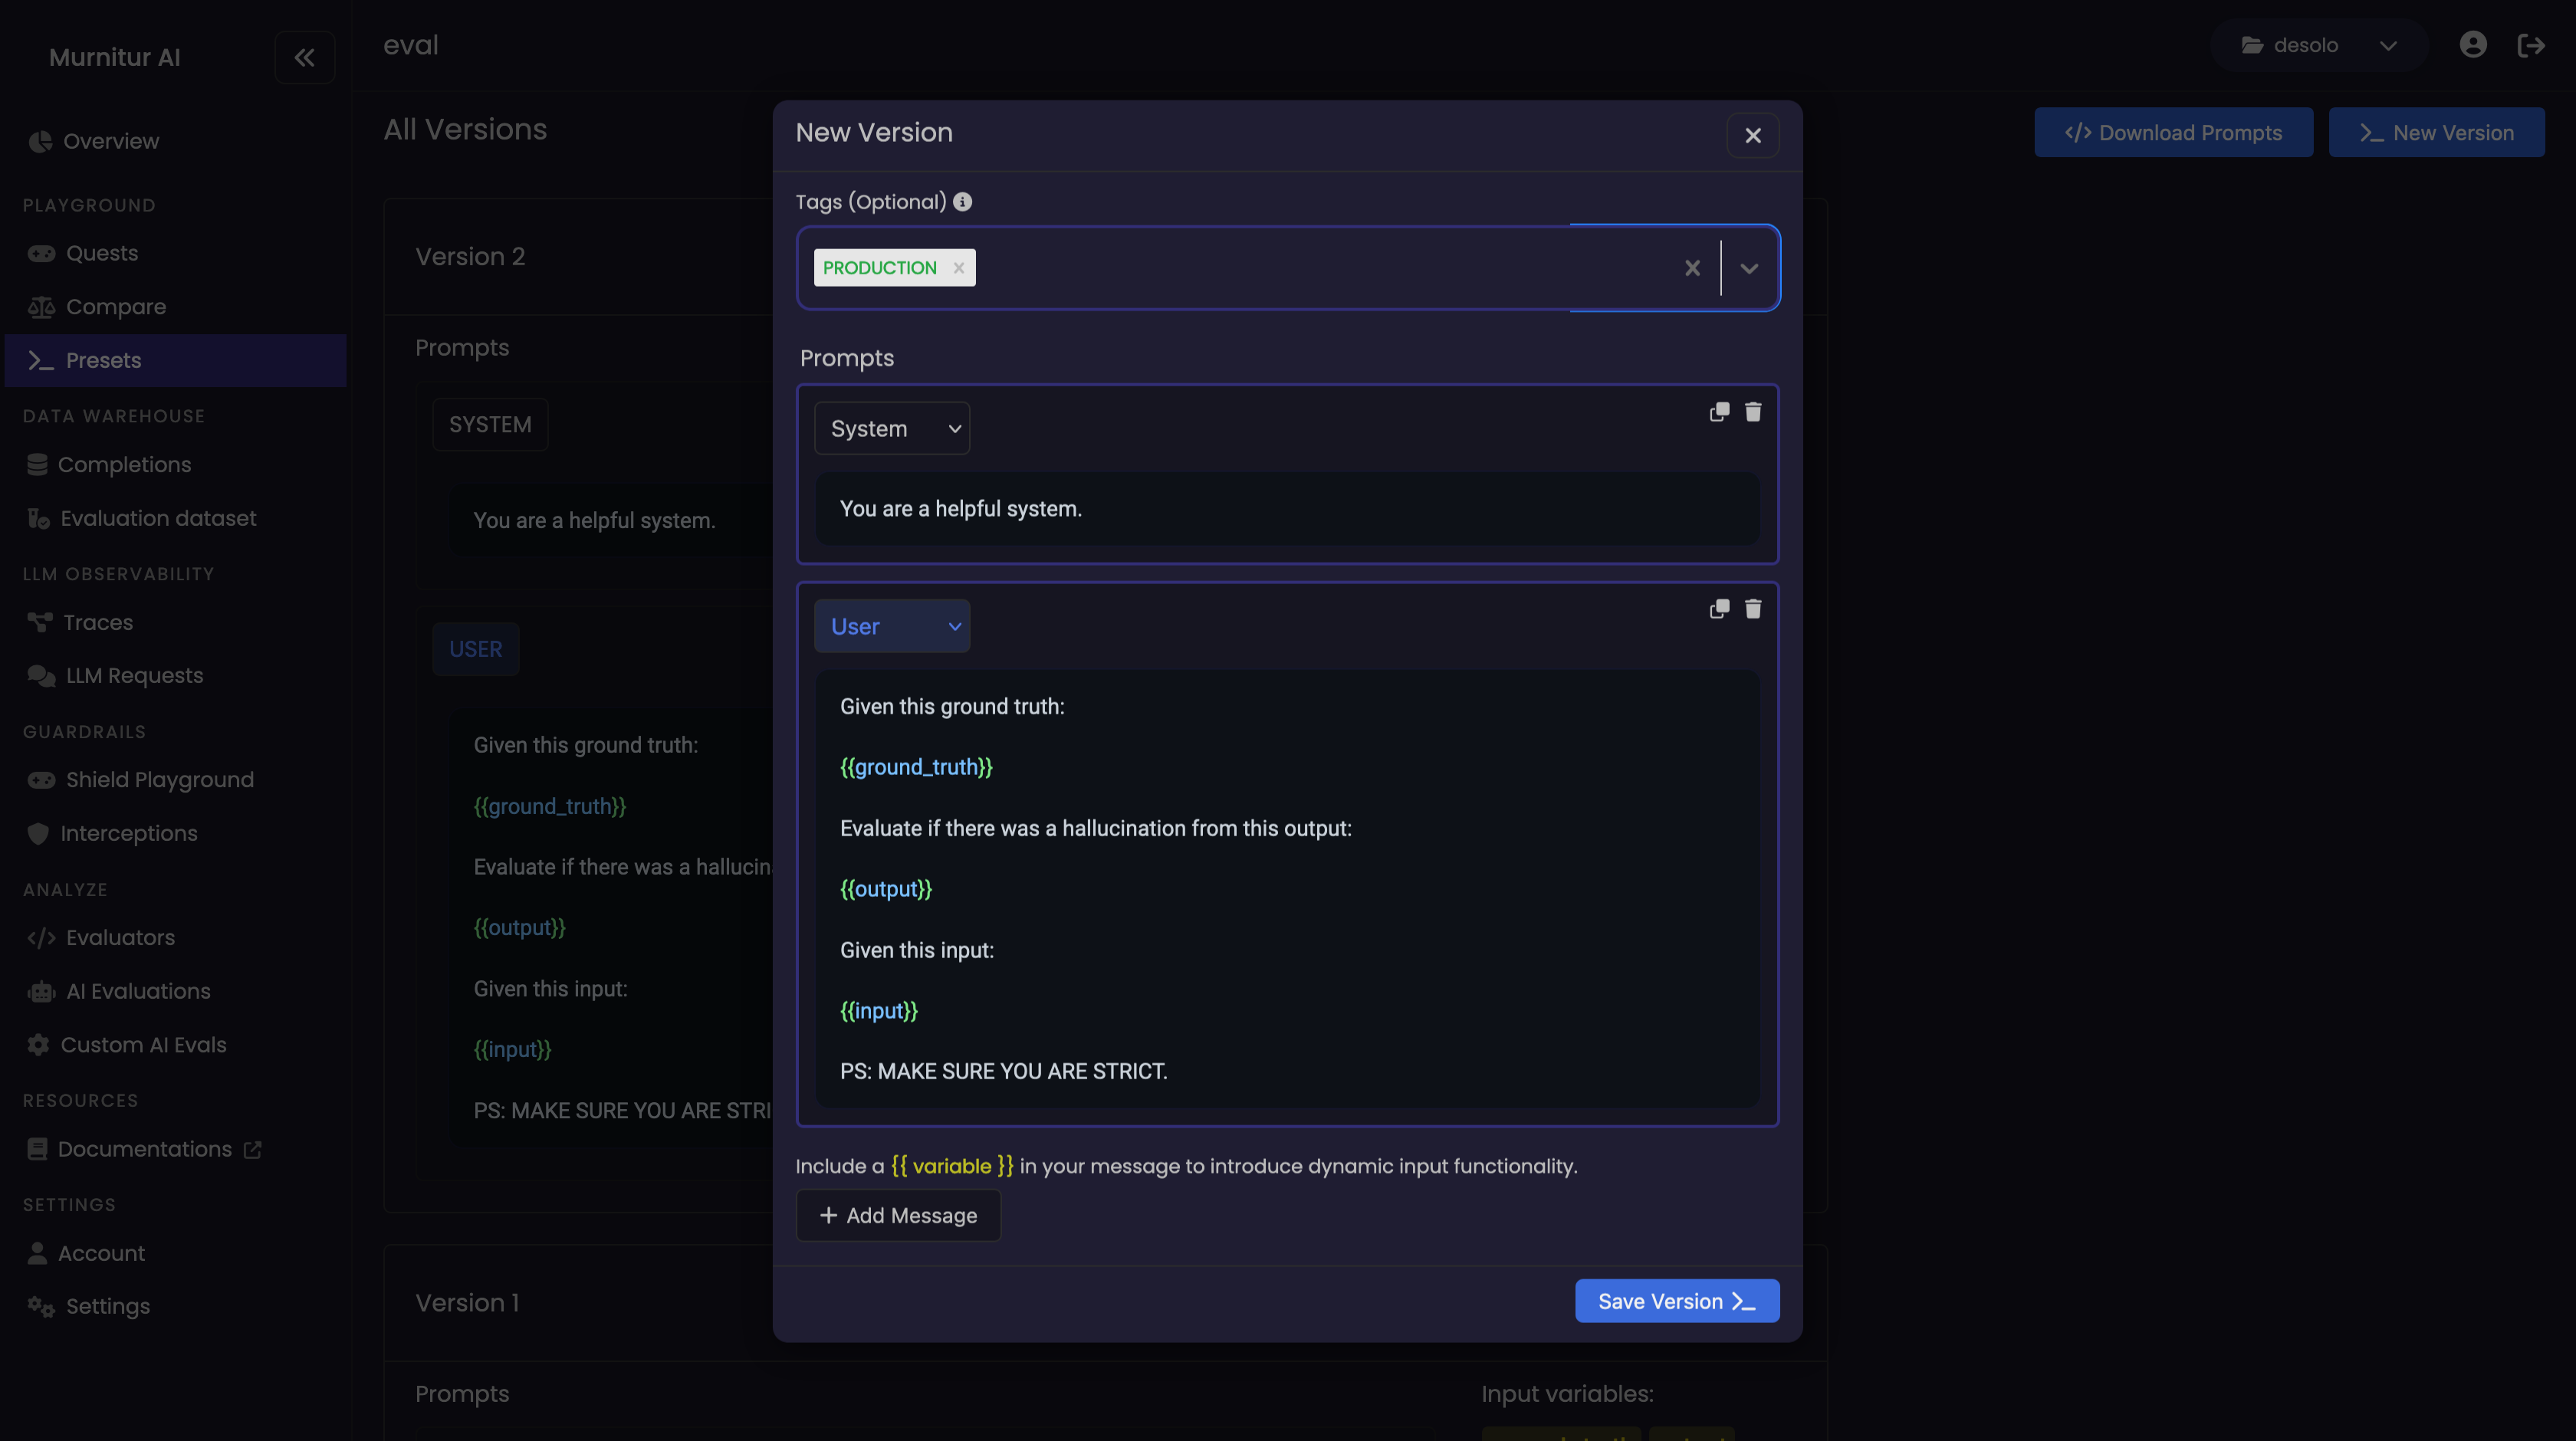Click Add Message button
2576x1441 pixels.
(x=898, y=1216)
